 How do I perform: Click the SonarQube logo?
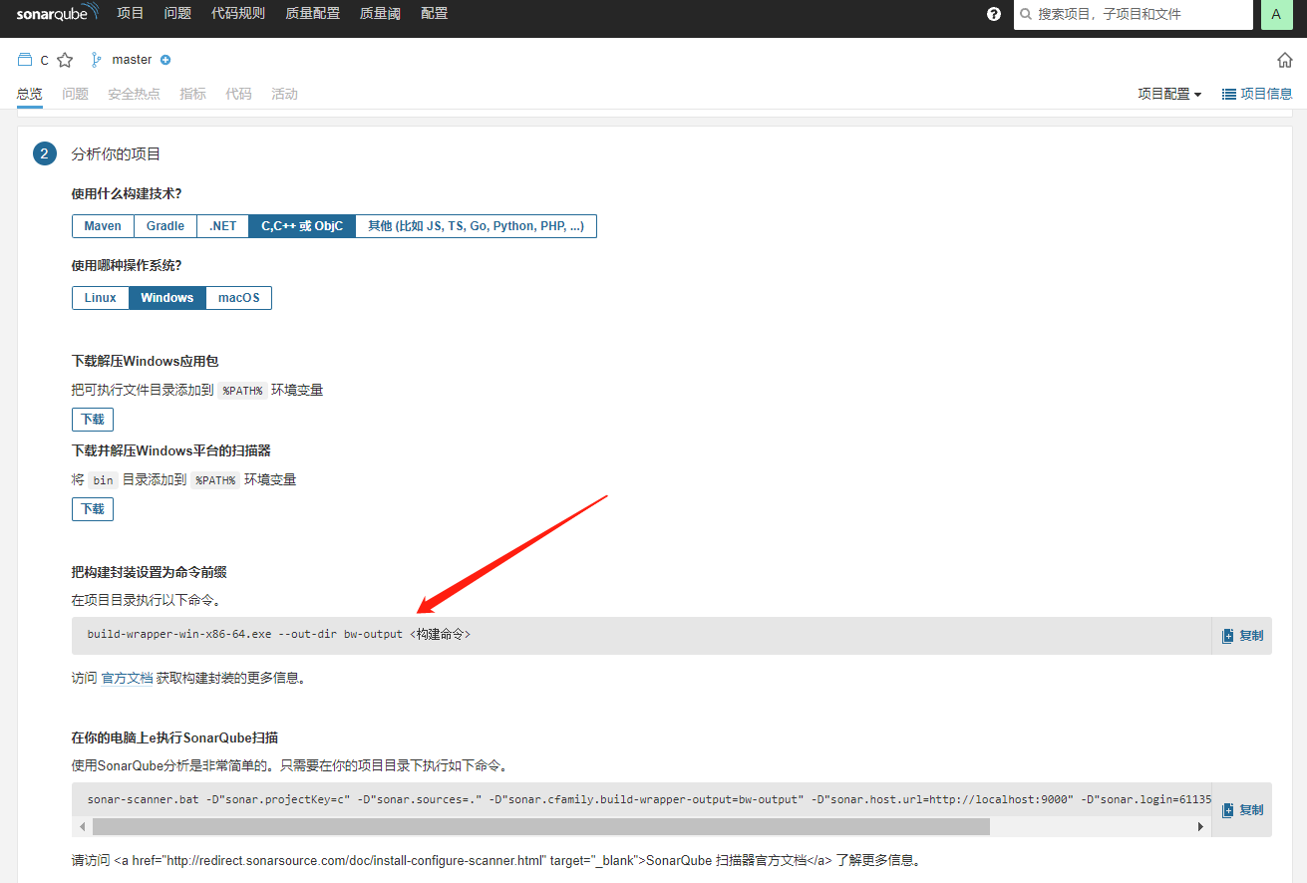pyautogui.click(x=58, y=13)
